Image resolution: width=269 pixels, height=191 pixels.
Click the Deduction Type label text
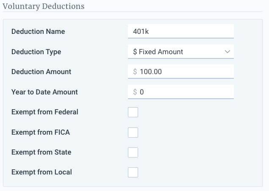point(36,52)
